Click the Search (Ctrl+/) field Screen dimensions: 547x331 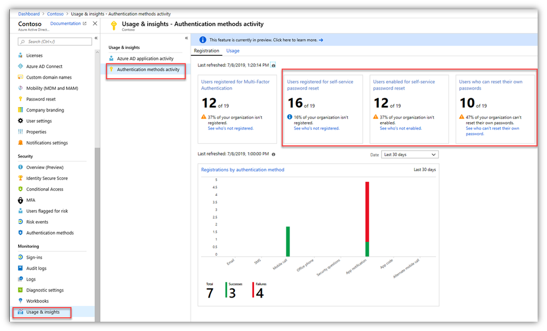(55, 42)
